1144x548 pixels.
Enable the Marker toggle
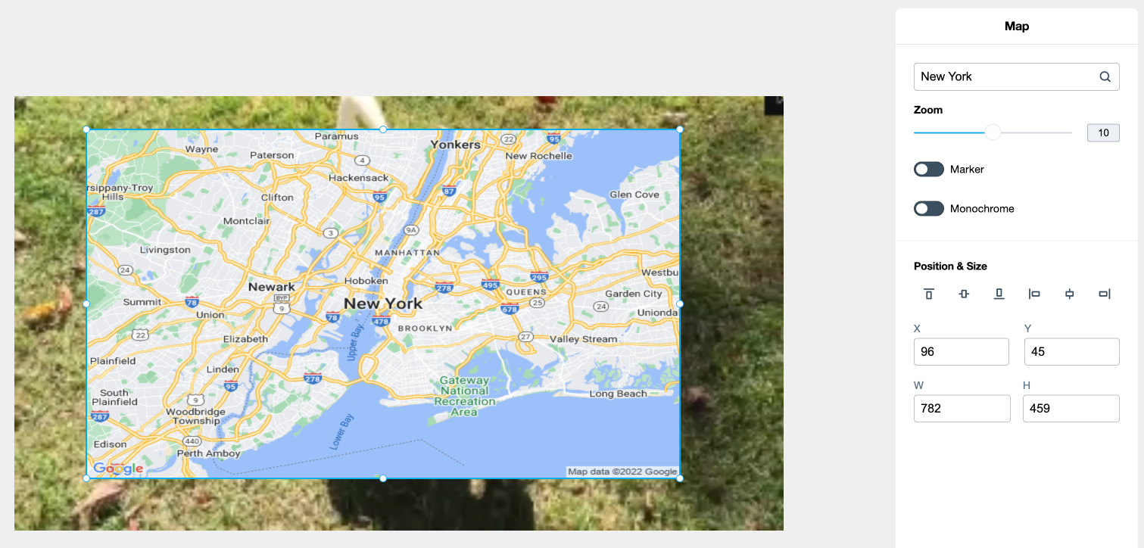(x=929, y=170)
